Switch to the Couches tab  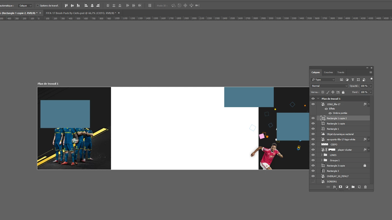pos(328,72)
